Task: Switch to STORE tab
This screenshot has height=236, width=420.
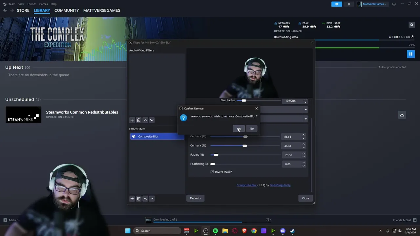Action: coord(23,10)
